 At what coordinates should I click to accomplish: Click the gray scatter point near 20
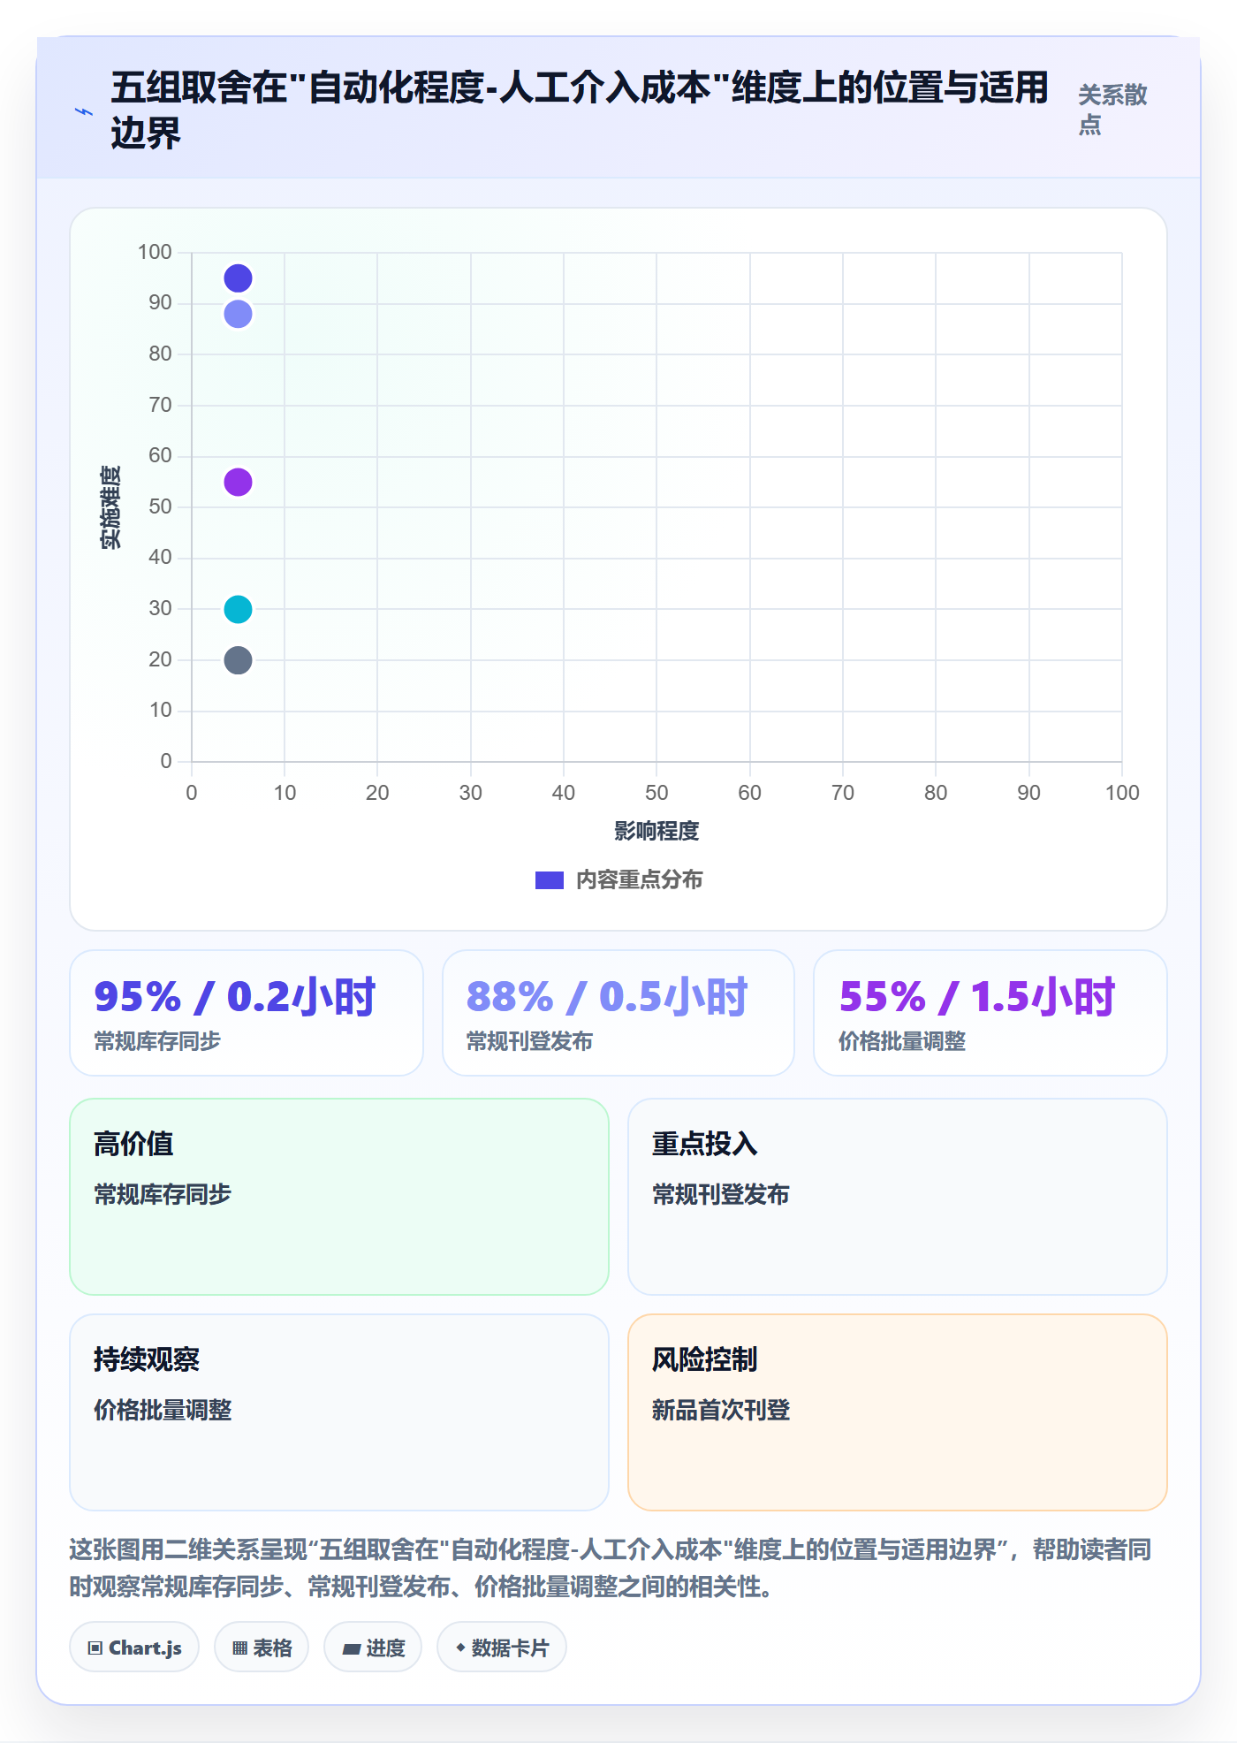[x=238, y=660]
